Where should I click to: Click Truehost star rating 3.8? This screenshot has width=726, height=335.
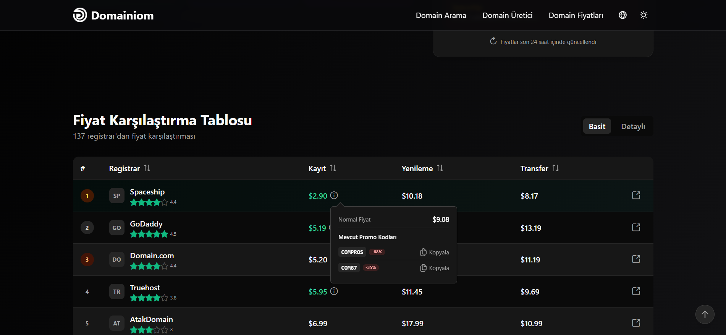click(x=153, y=298)
